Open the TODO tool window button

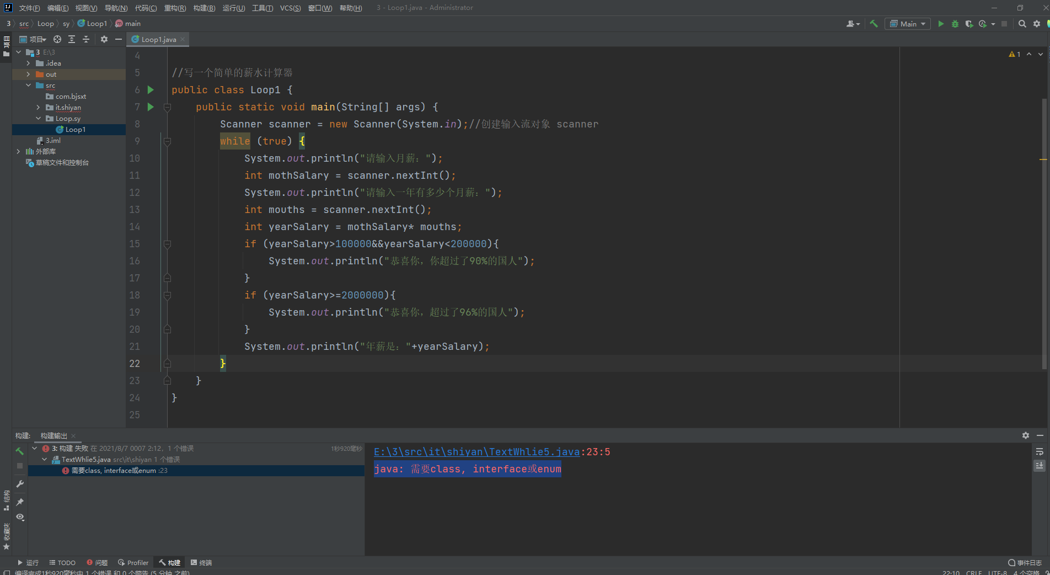[62, 563]
